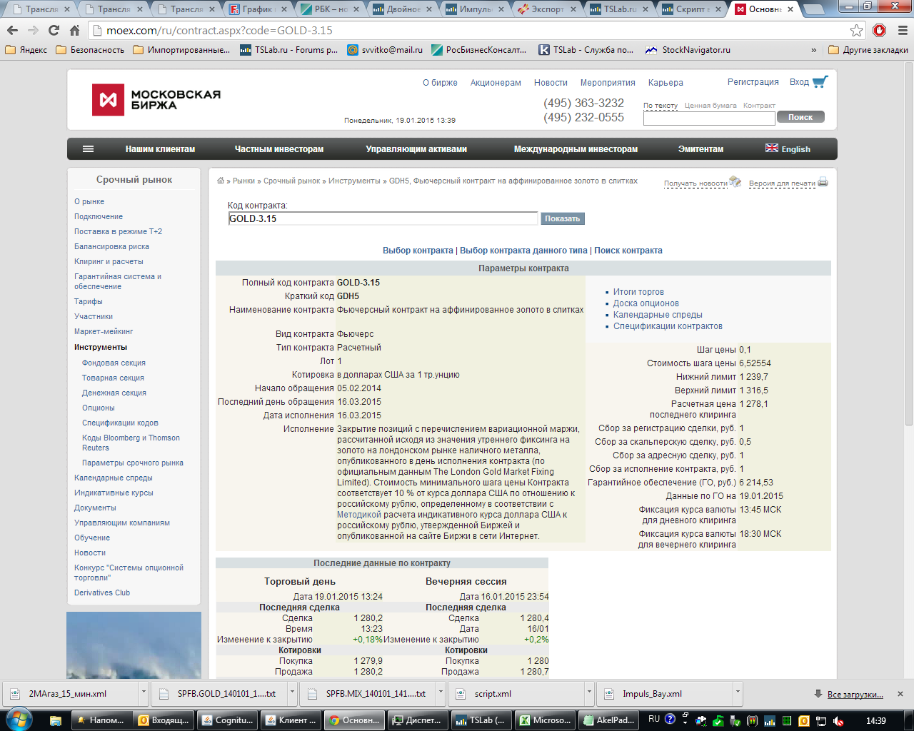914x731 pixels.
Task: Open Выбор контракта данного типа link
Action: click(523, 251)
